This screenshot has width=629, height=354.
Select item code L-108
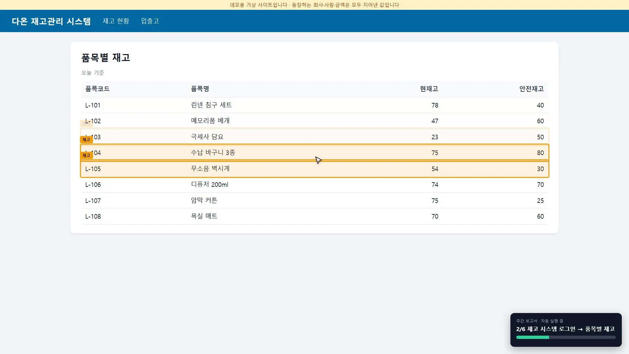pyautogui.click(x=93, y=216)
